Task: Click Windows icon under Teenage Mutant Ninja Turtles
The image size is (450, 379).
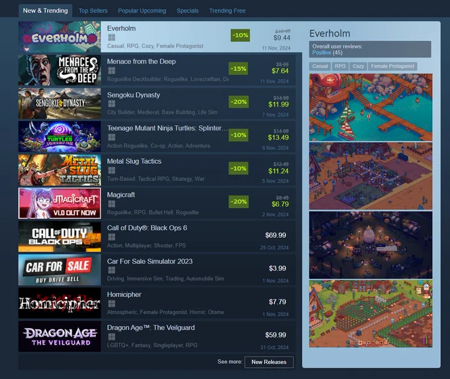Action: point(112,137)
